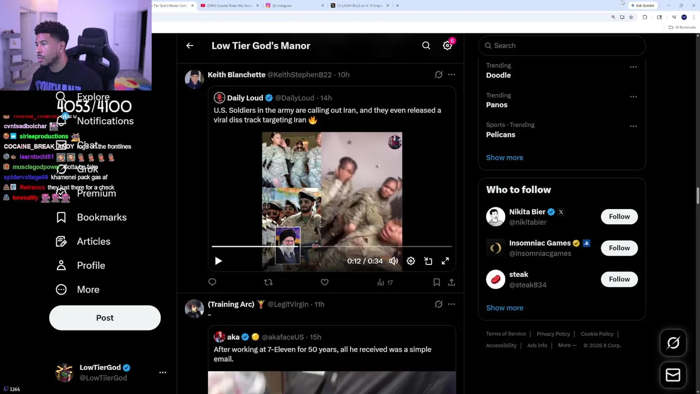Show more accounts in Who to follow
The height and width of the screenshot is (394, 700).
pyautogui.click(x=504, y=308)
